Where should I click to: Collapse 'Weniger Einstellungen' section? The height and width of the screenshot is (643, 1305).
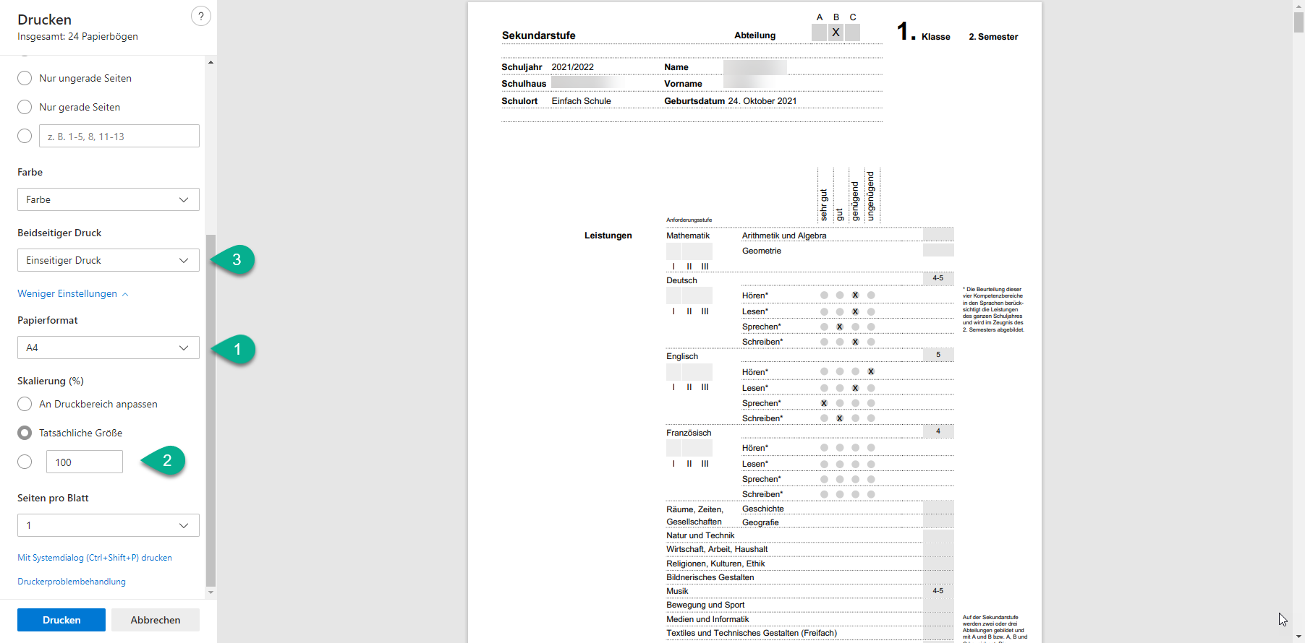pyautogui.click(x=73, y=293)
